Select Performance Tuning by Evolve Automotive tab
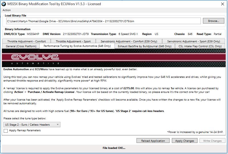228x154 pixels. 77,46
